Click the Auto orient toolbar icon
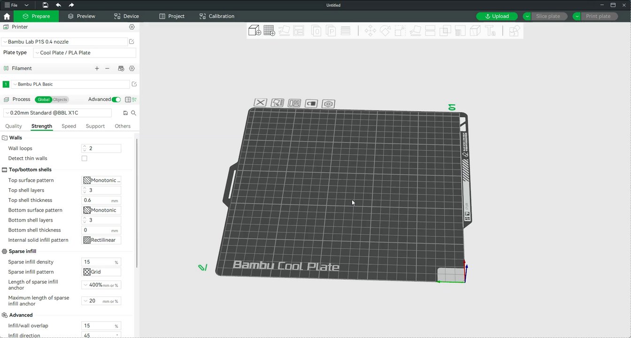Image resolution: width=631 pixels, height=338 pixels. pyautogui.click(x=284, y=31)
